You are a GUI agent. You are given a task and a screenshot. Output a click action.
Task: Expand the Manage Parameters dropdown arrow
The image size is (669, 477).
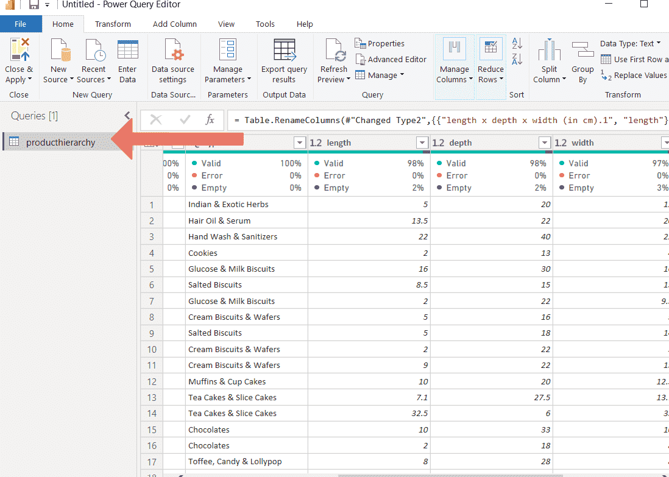point(249,79)
